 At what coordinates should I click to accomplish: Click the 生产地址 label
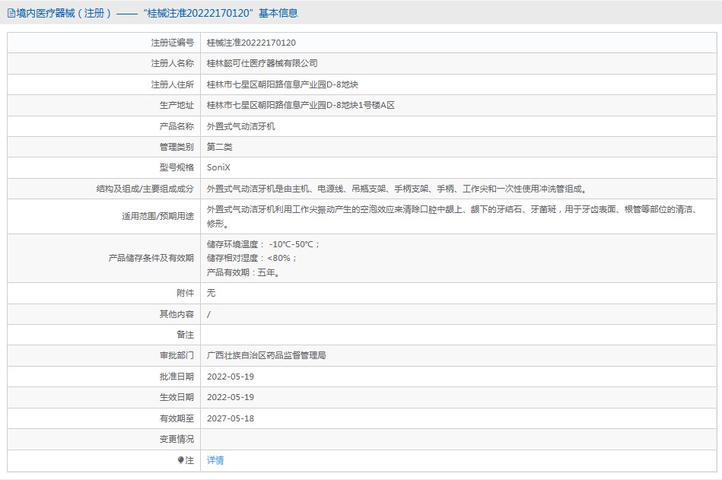[177, 106]
